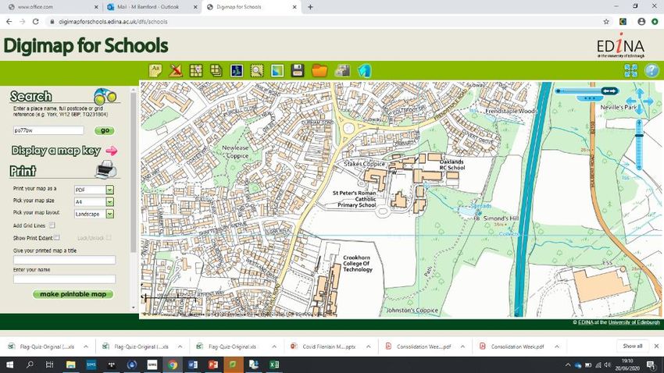This screenshot has width=664, height=373.
Task: Open the aerial/basemap image tool
Action: (277, 70)
